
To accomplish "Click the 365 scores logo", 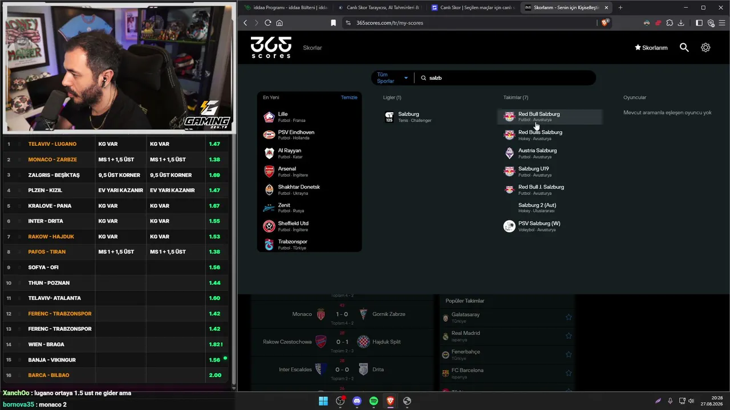I will point(271,47).
